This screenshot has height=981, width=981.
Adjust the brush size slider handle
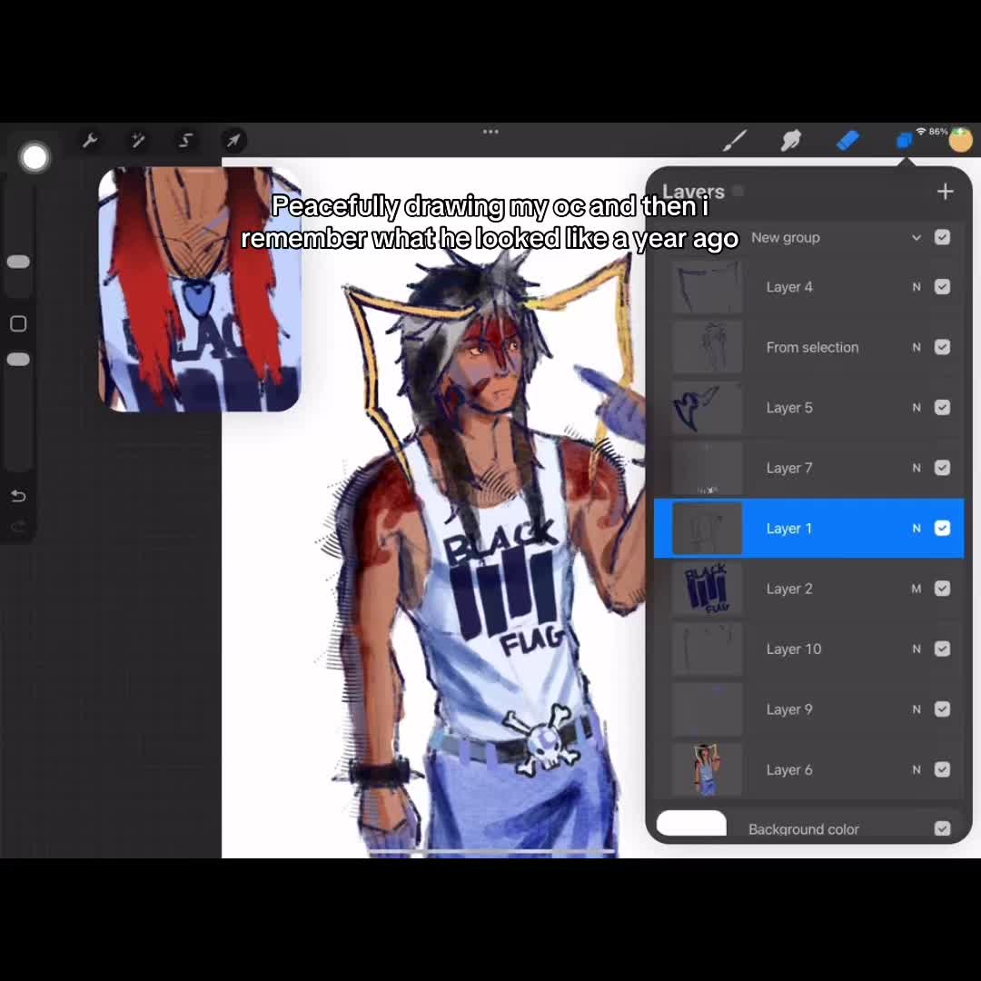click(18, 262)
